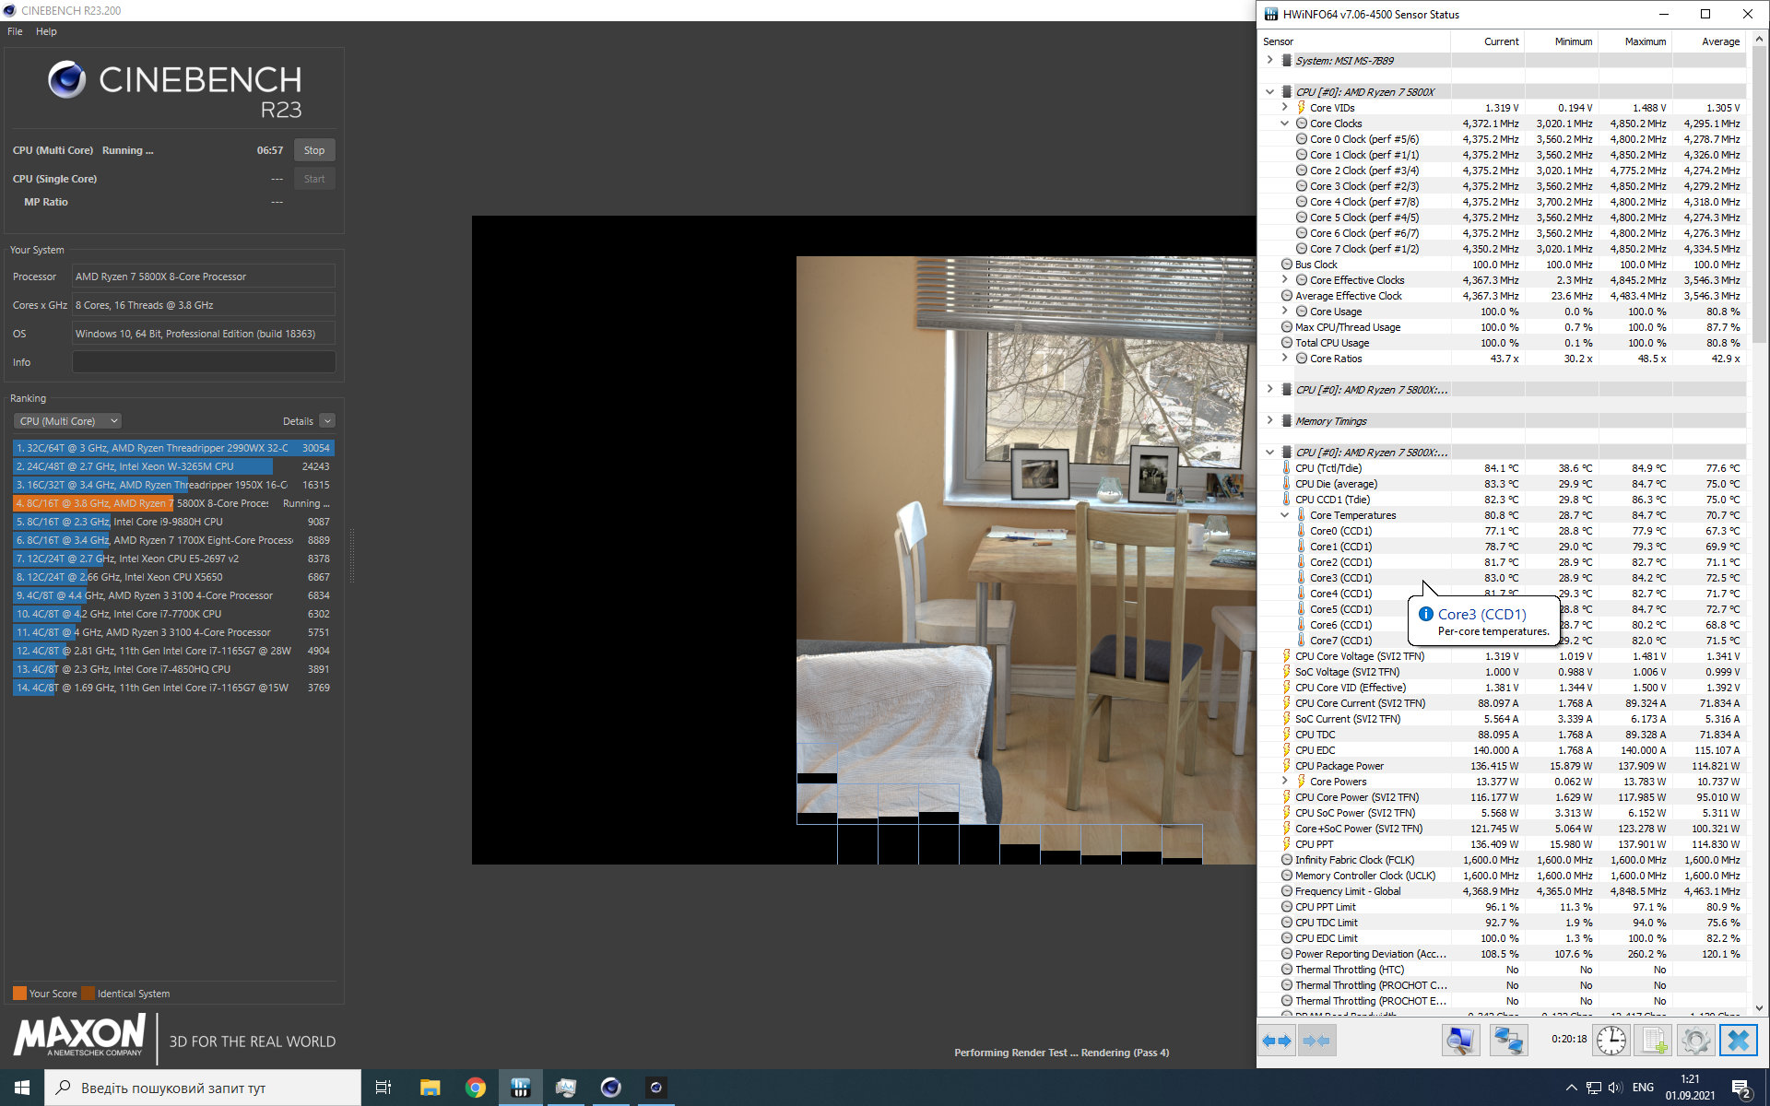Open the CPU (Multi Core) ranking dropdown
Viewport: 1770px width, 1106px height.
68,421
